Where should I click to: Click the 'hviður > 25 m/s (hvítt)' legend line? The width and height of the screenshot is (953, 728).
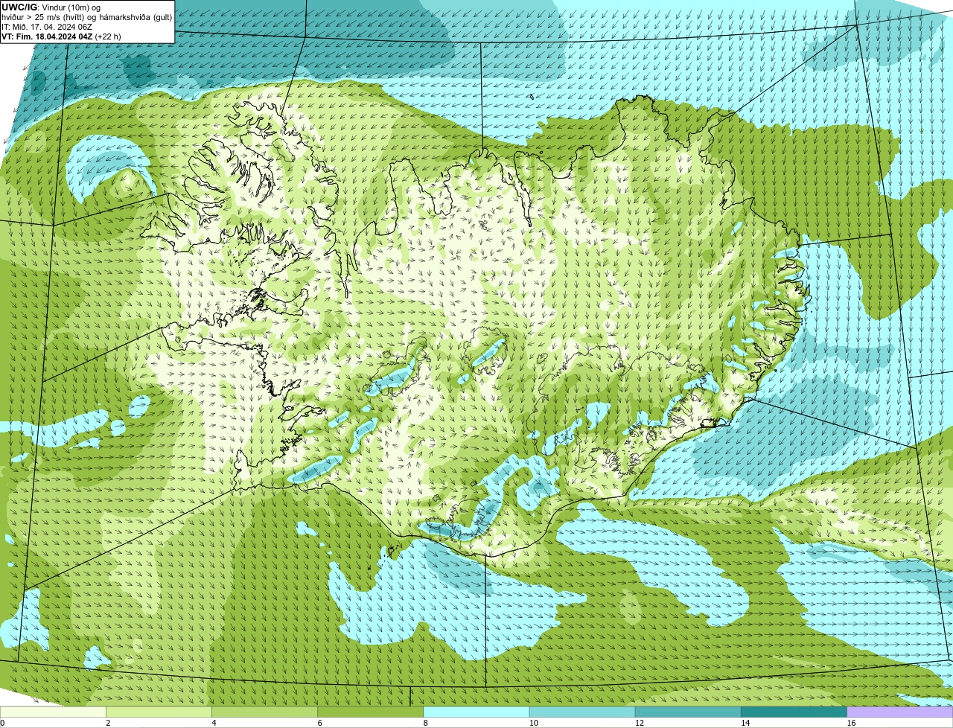point(87,17)
